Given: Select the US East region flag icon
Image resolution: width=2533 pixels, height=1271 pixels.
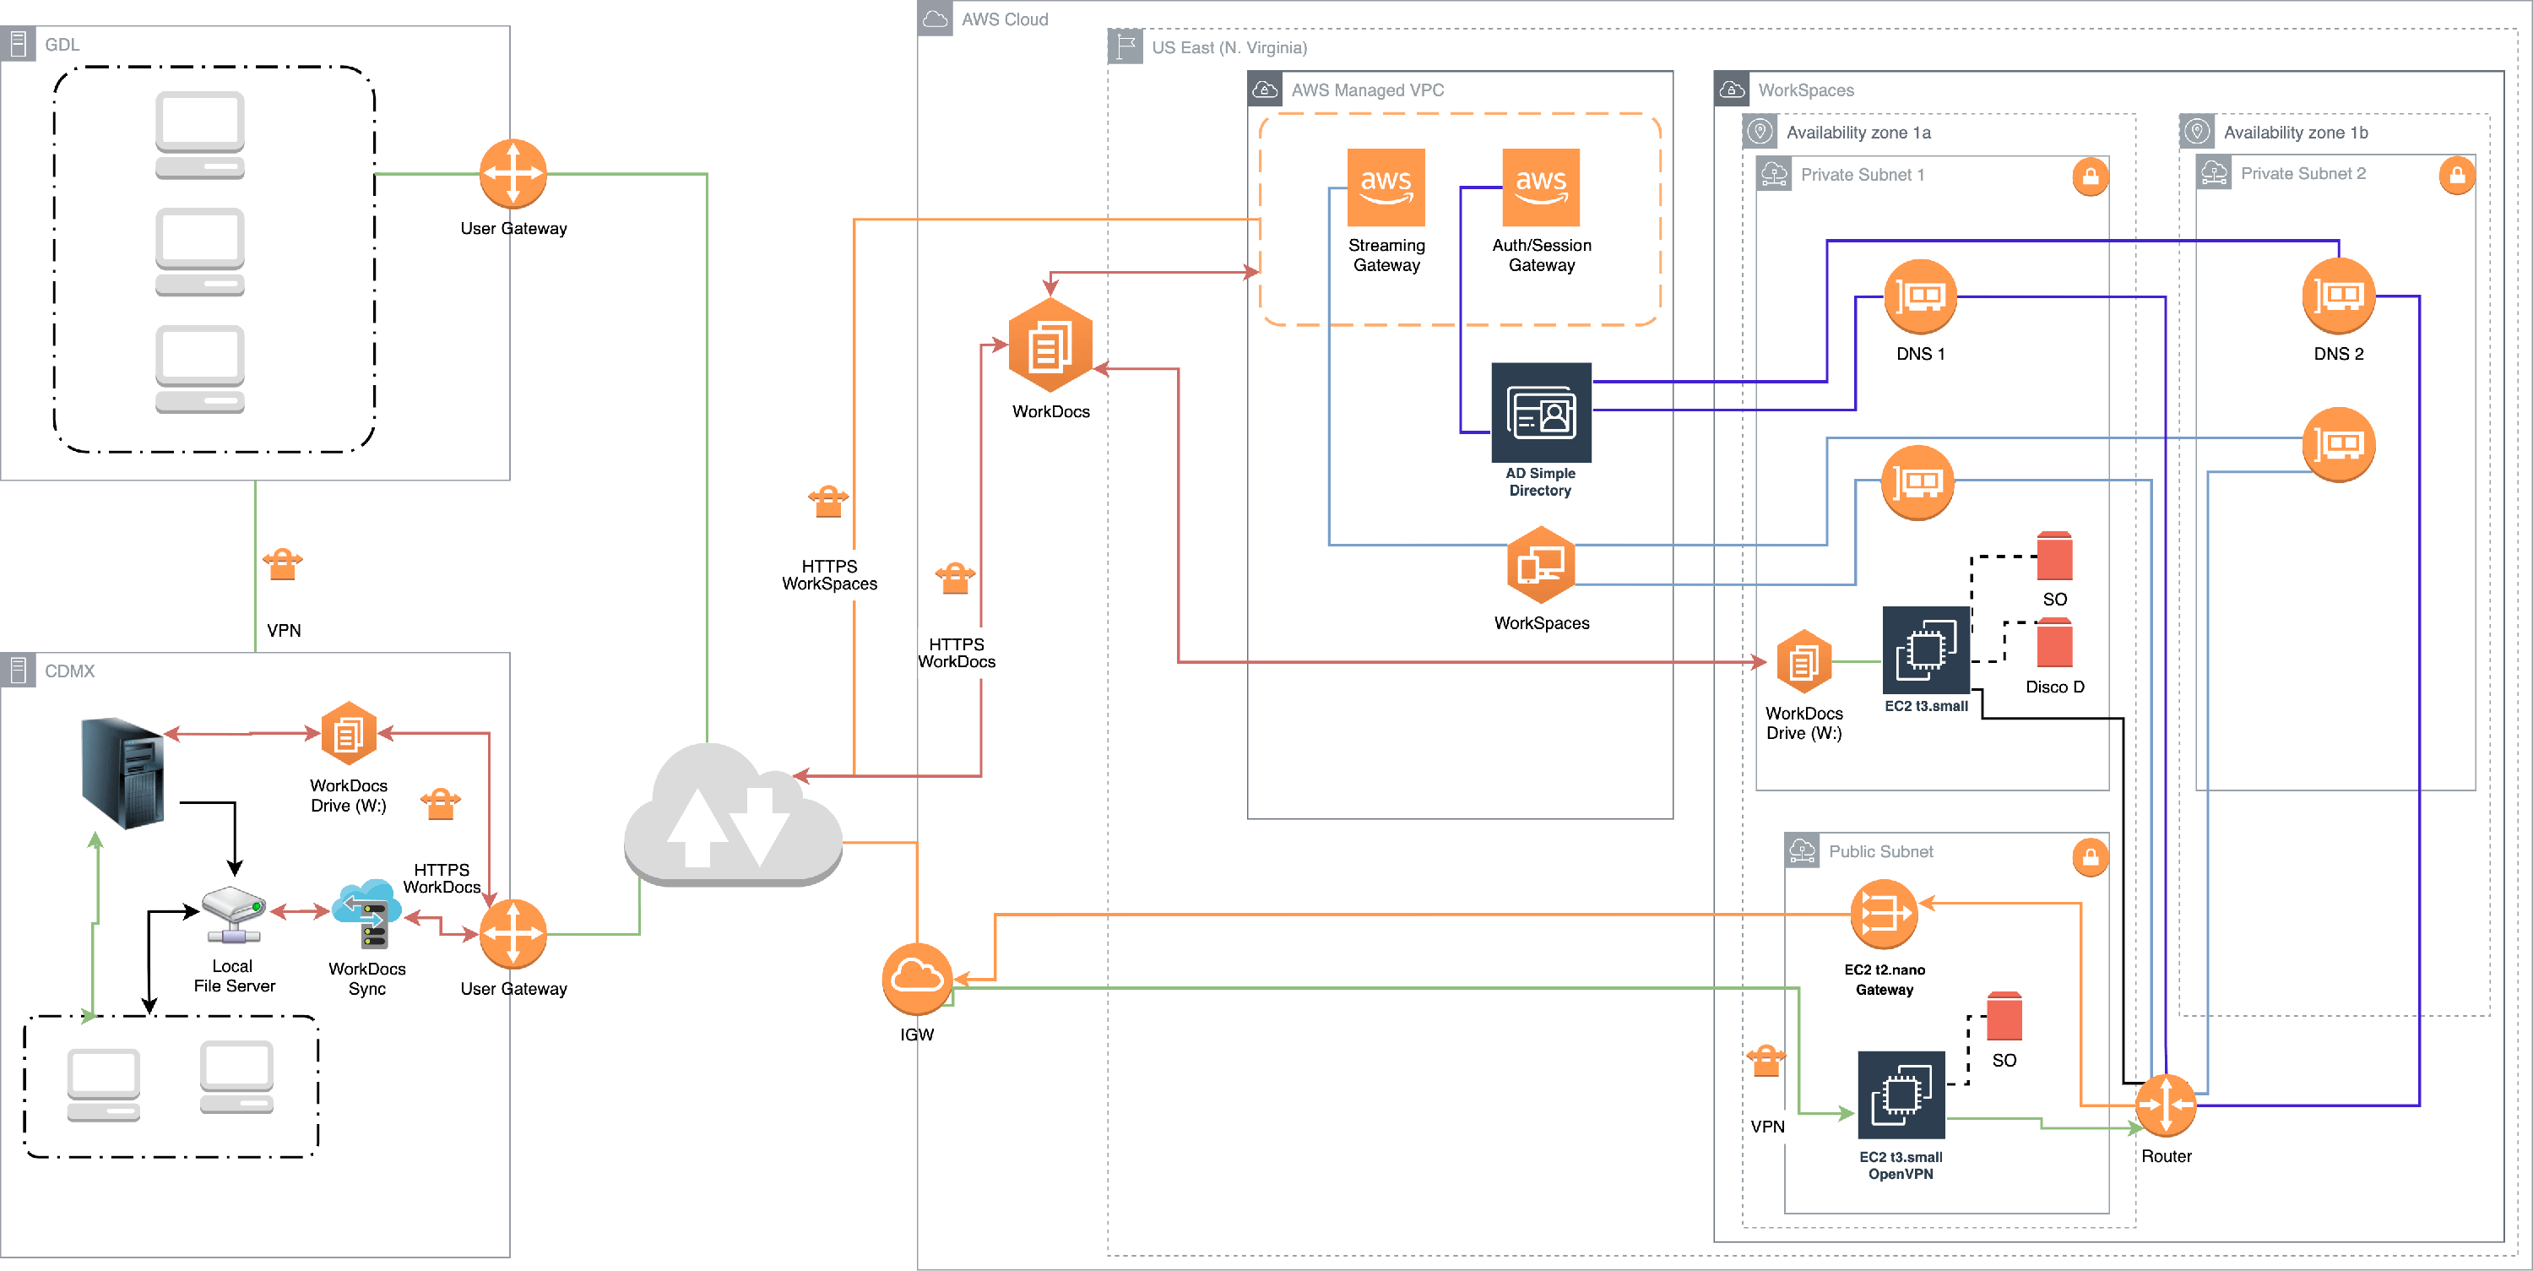Looking at the screenshot, I should pyautogui.click(x=1125, y=46).
